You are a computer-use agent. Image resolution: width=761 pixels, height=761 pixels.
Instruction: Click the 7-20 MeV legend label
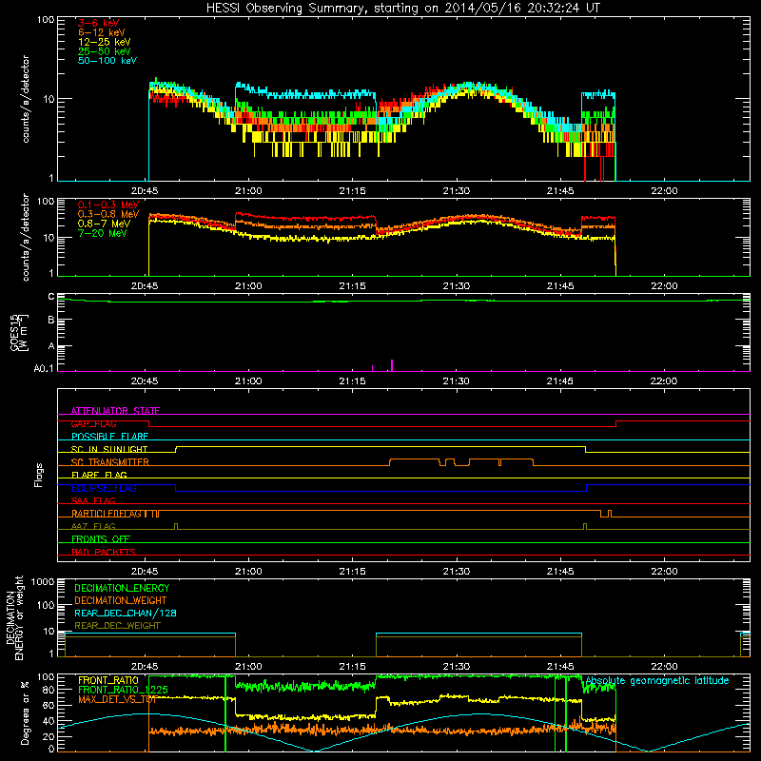pos(102,233)
